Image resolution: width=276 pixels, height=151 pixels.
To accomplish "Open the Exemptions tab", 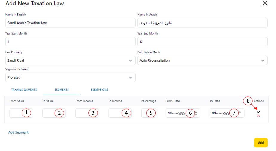I will (99, 90).
